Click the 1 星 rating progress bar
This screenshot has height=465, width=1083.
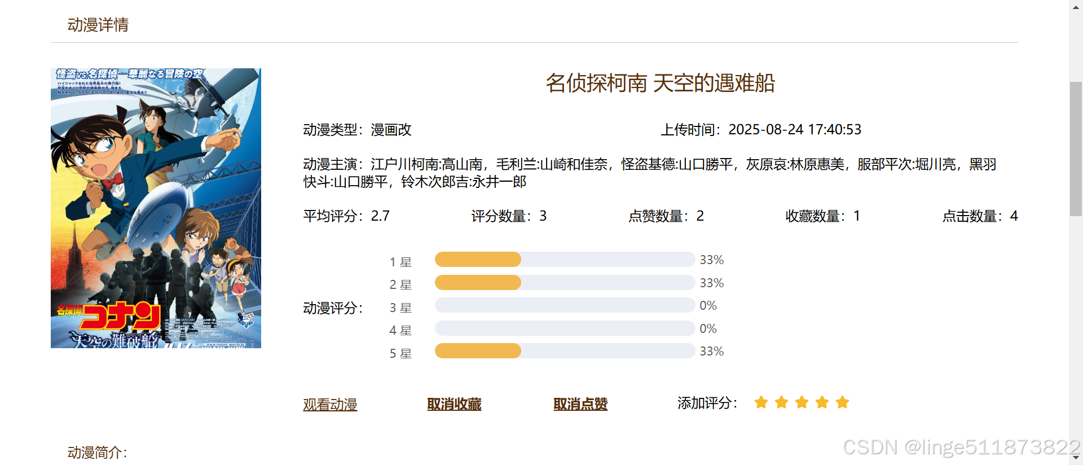tap(565, 260)
